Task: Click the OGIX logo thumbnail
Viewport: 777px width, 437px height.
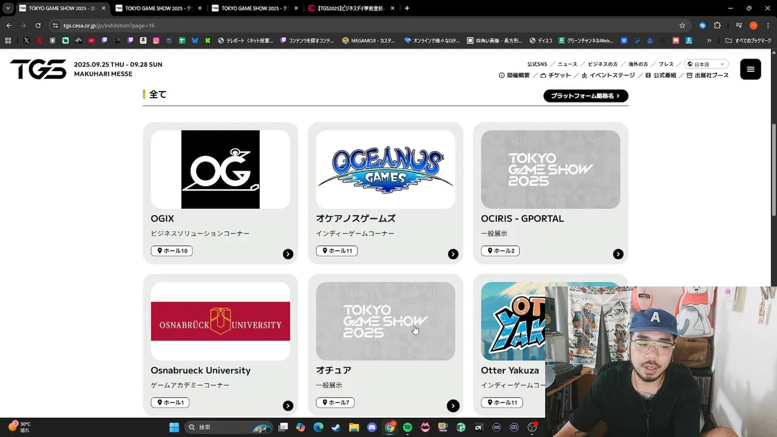Action: pos(220,169)
